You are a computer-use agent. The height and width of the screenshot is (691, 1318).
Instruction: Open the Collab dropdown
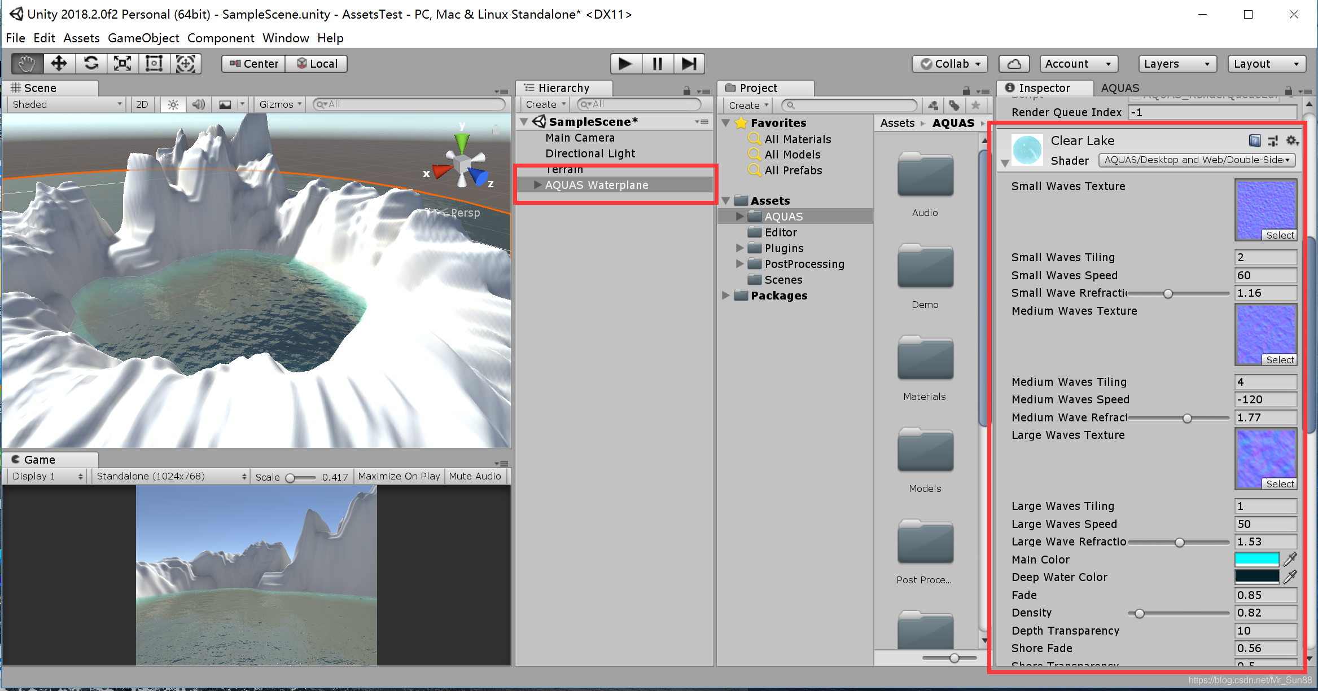click(x=950, y=64)
